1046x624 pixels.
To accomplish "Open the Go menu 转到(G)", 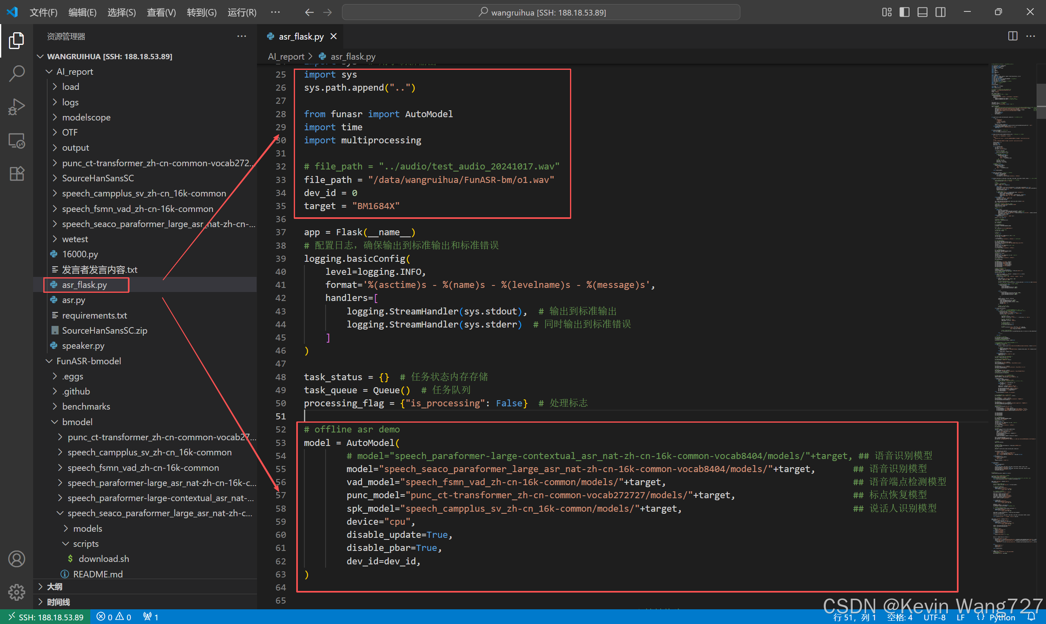I will 201,12.
